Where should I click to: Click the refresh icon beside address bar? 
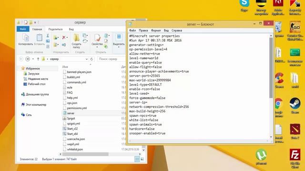pyautogui.click(x=91, y=59)
